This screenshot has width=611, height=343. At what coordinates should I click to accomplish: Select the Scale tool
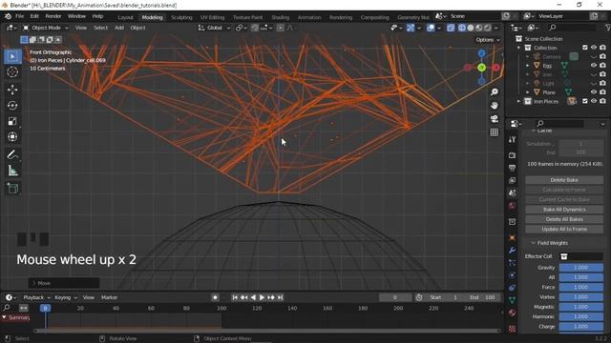click(12, 121)
